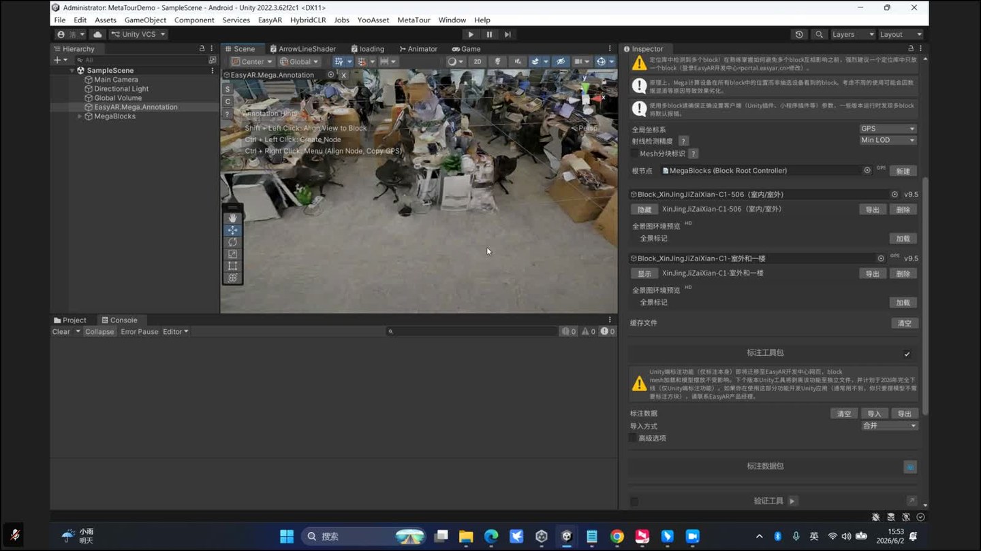
Task: Toggle scene audio icon
Action: pyautogui.click(x=518, y=61)
